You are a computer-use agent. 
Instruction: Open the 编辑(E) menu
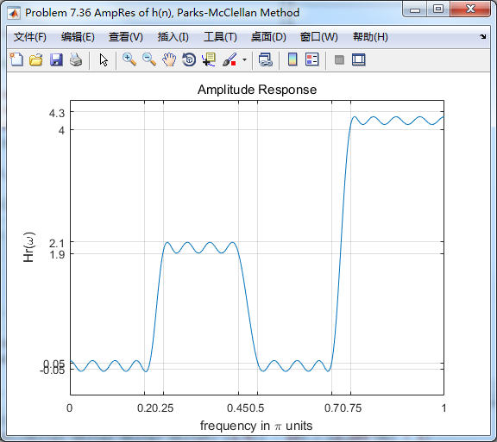click(78, 37)
